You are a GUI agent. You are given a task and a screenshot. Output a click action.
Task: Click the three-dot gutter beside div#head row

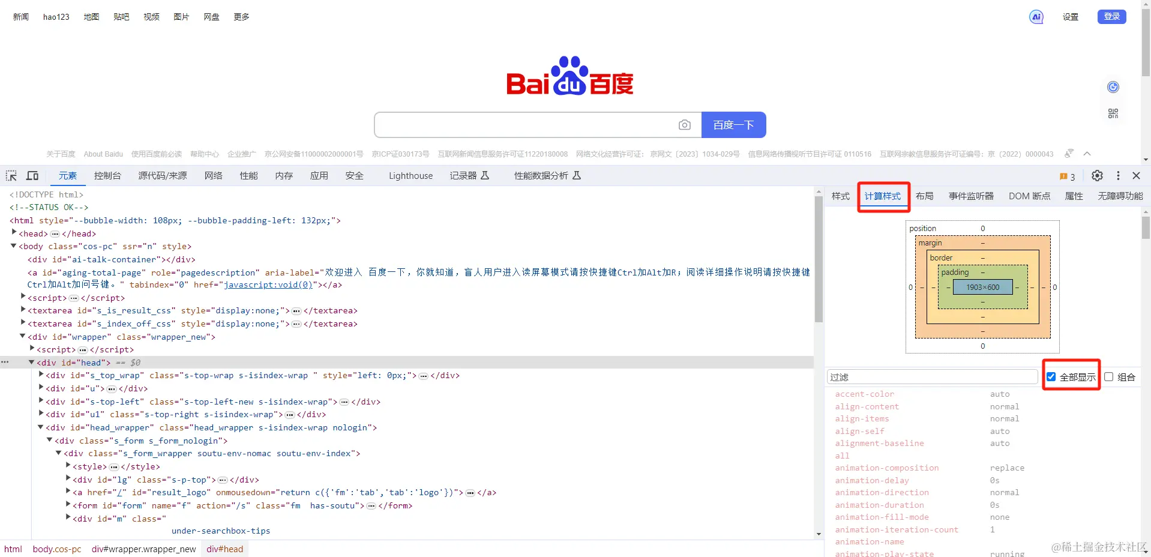5,363
